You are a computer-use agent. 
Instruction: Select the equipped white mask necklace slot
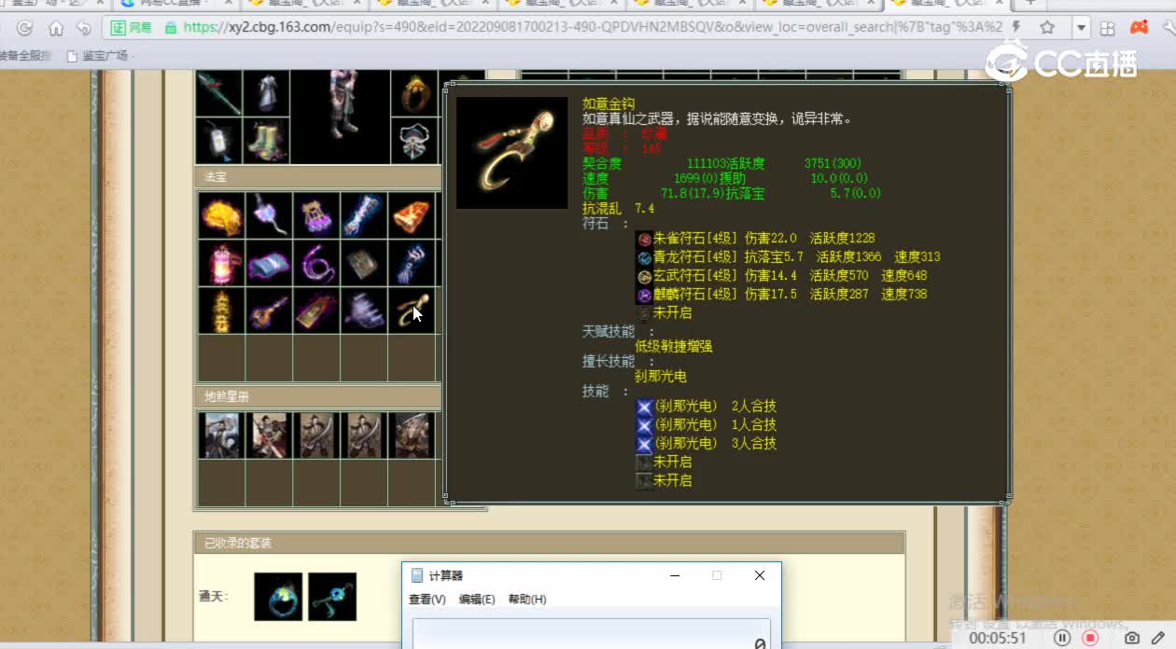click(x=413, y=140)
